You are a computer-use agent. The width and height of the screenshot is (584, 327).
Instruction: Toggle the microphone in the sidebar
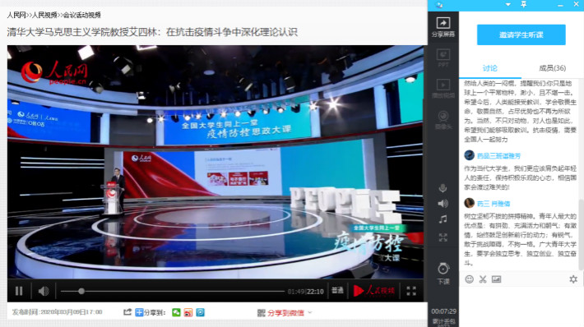tap(443, 189)
